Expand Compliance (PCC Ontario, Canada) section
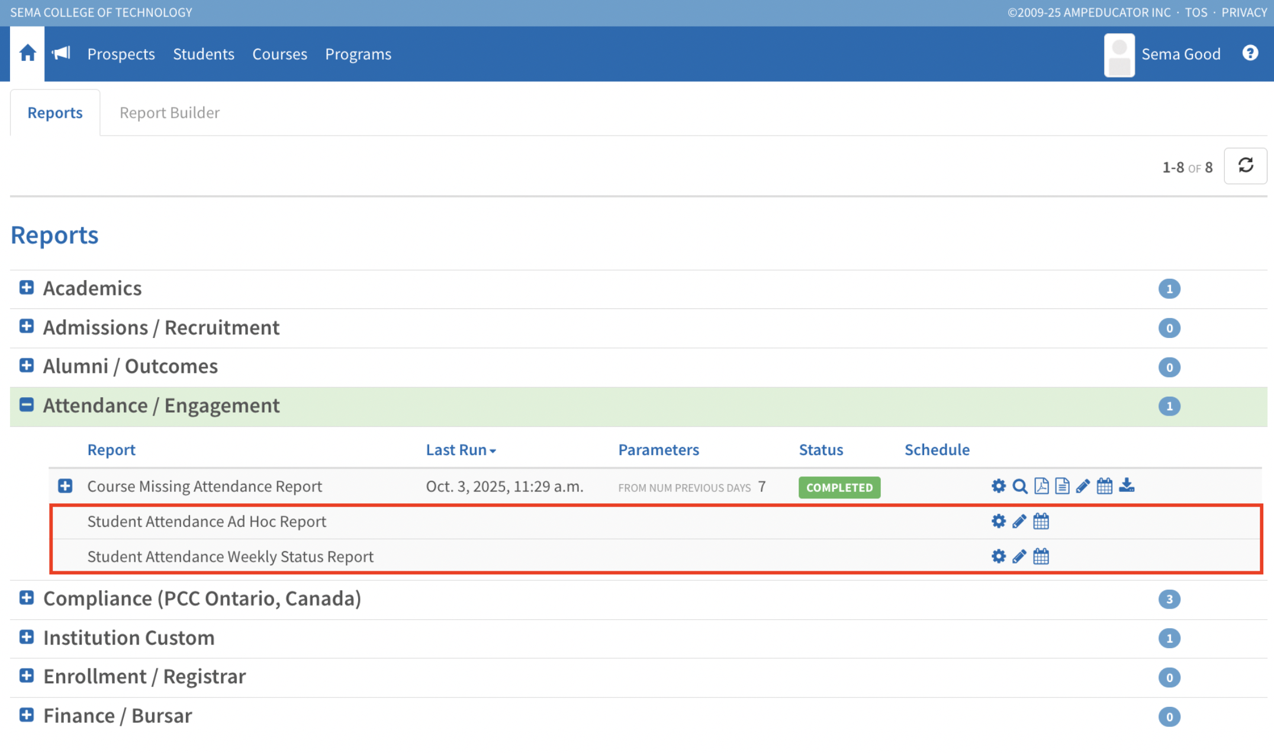Image resolution: width=1274 pixels, height=753 pixels. (x=26, y=598)
